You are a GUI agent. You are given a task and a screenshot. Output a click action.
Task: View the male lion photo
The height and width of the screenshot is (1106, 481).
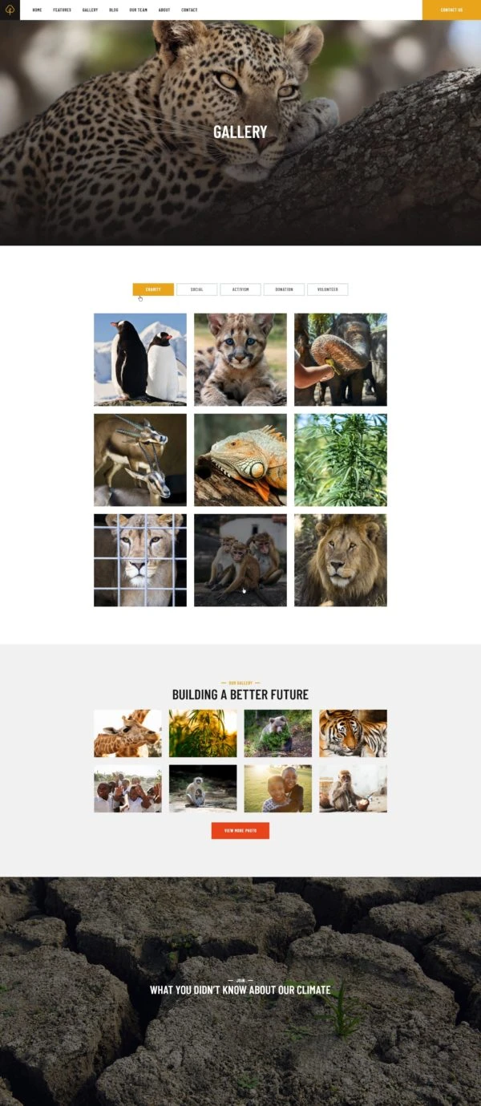341,560
